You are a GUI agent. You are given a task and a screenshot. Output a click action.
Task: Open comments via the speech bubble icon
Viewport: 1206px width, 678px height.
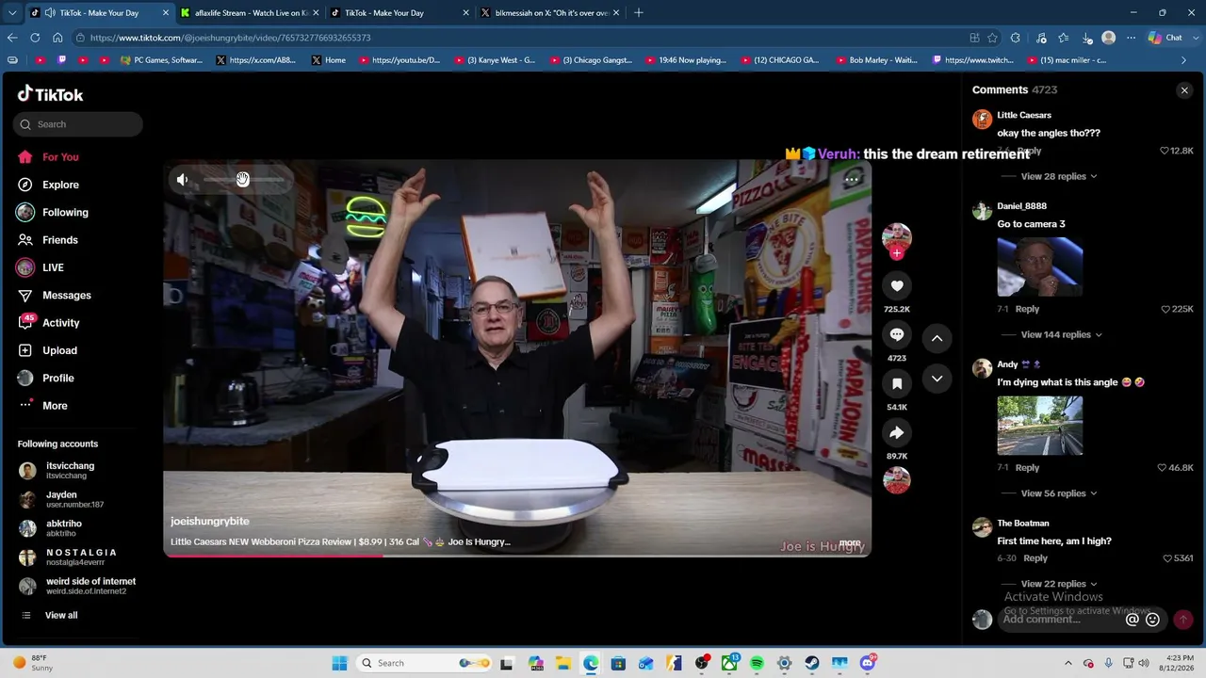coord(896,334)
